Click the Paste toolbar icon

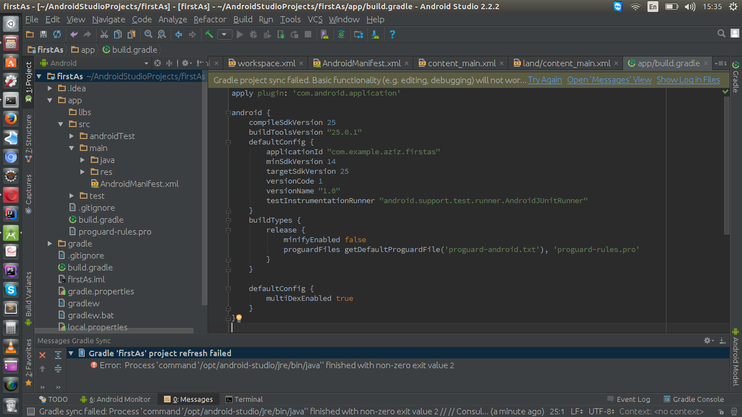pos(131,34)
